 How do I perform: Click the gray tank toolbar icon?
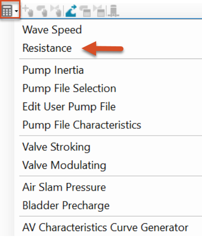click(114, 11)
